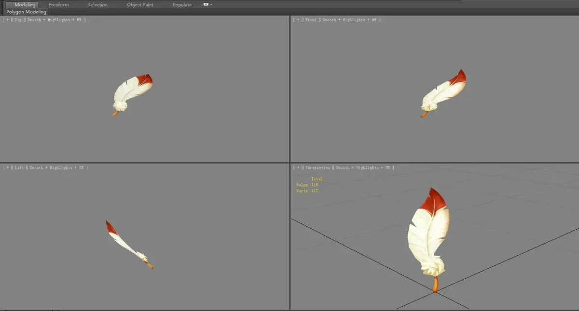Open the Selection ribbon tab

pyautogui.click(x=98, y=4)
